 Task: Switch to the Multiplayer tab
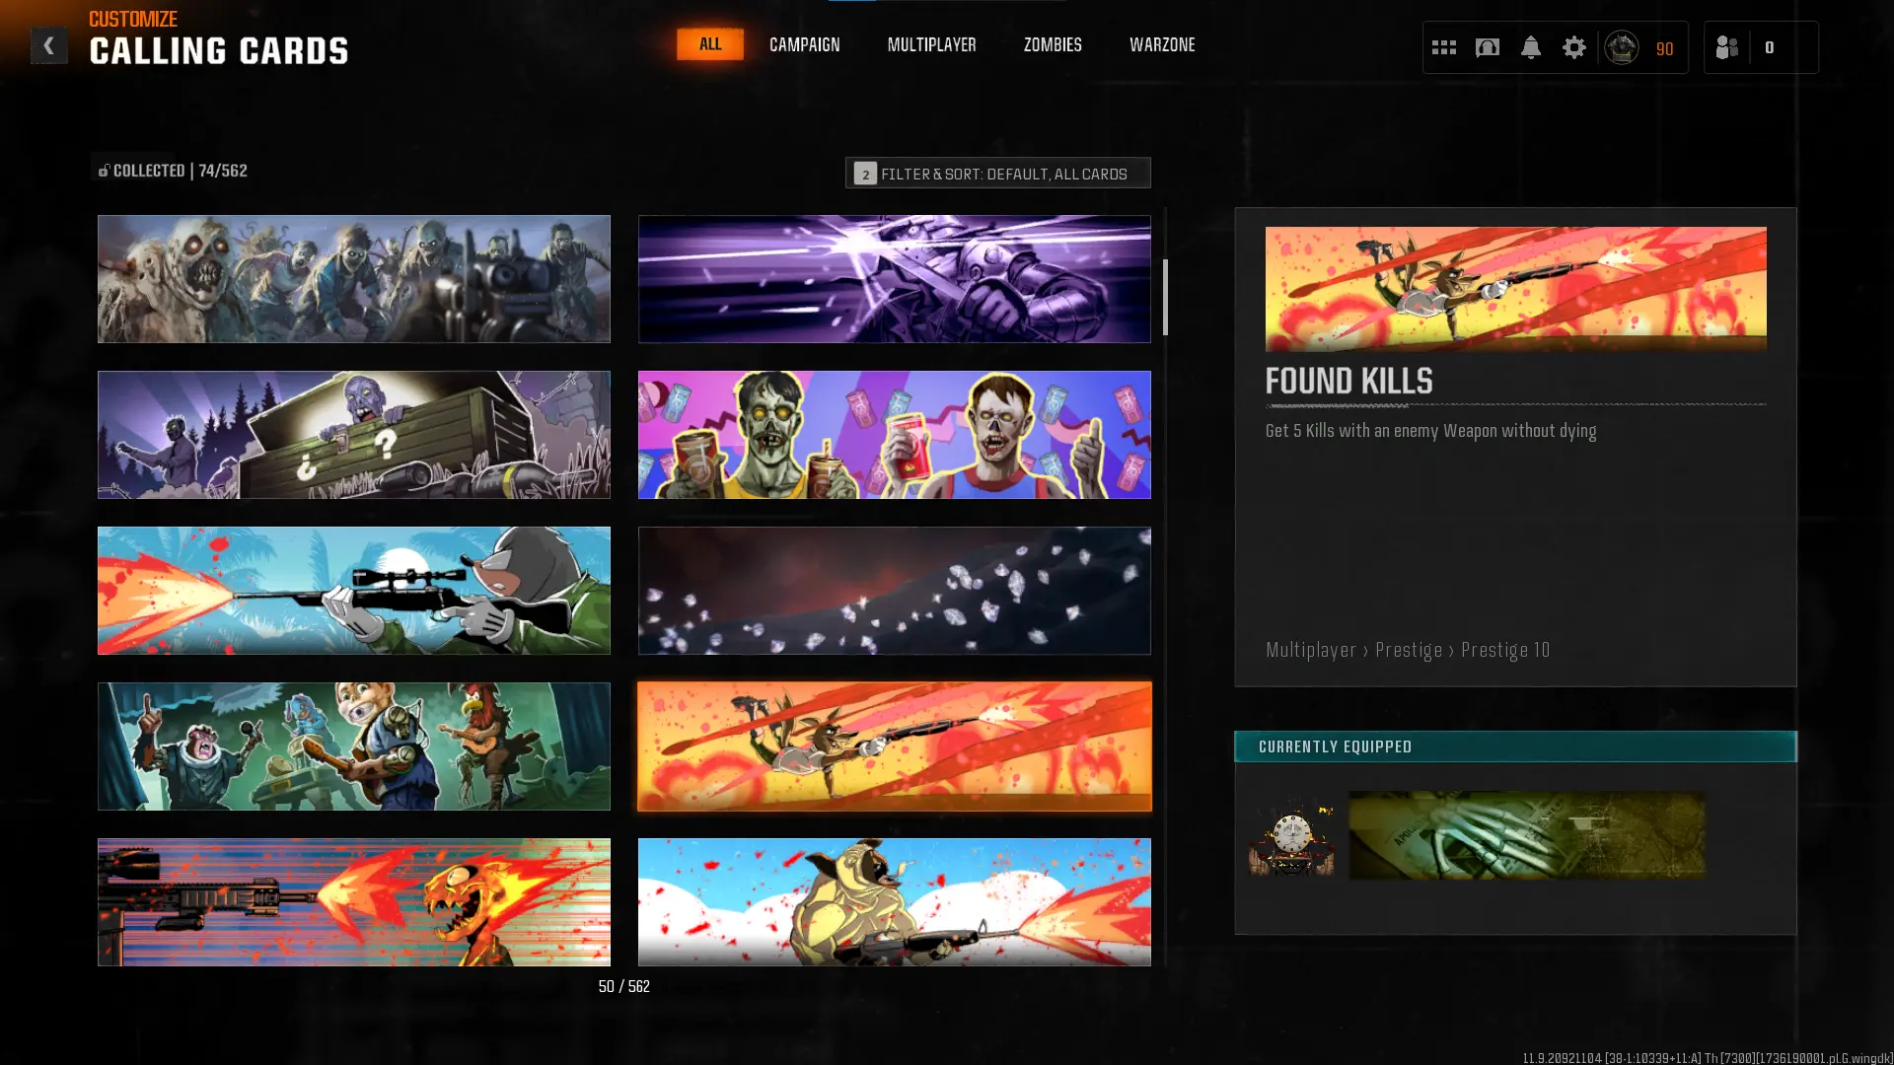(931, 44)
